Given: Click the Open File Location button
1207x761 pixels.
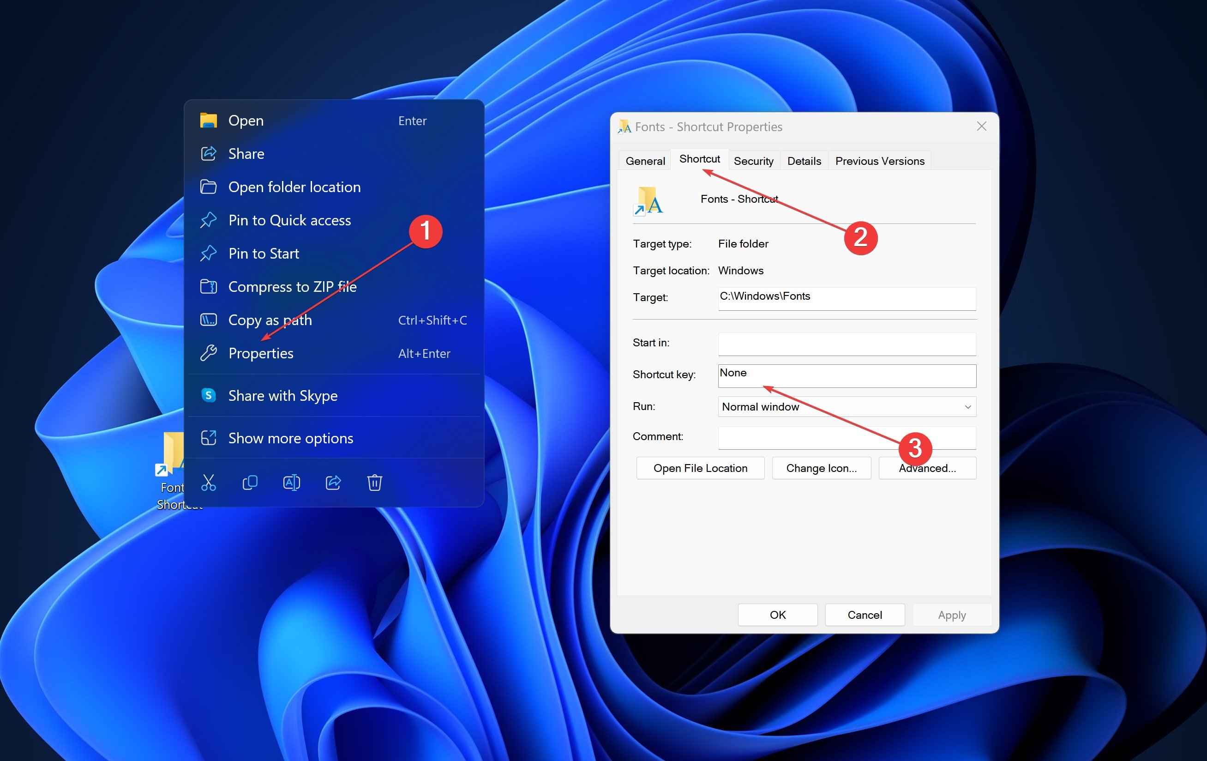Looking at the screenshot, I should point(700,468).
